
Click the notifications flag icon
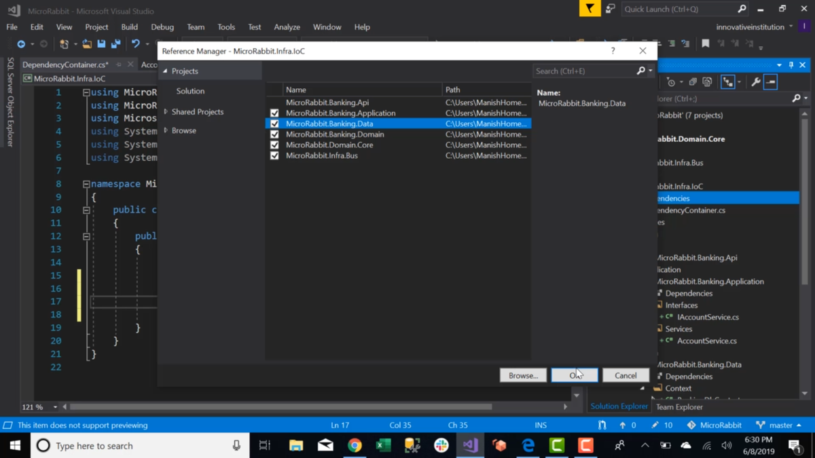point(590,9)
